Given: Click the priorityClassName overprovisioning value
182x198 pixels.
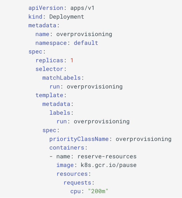Looking at the screenshot, I should [144, 139].
